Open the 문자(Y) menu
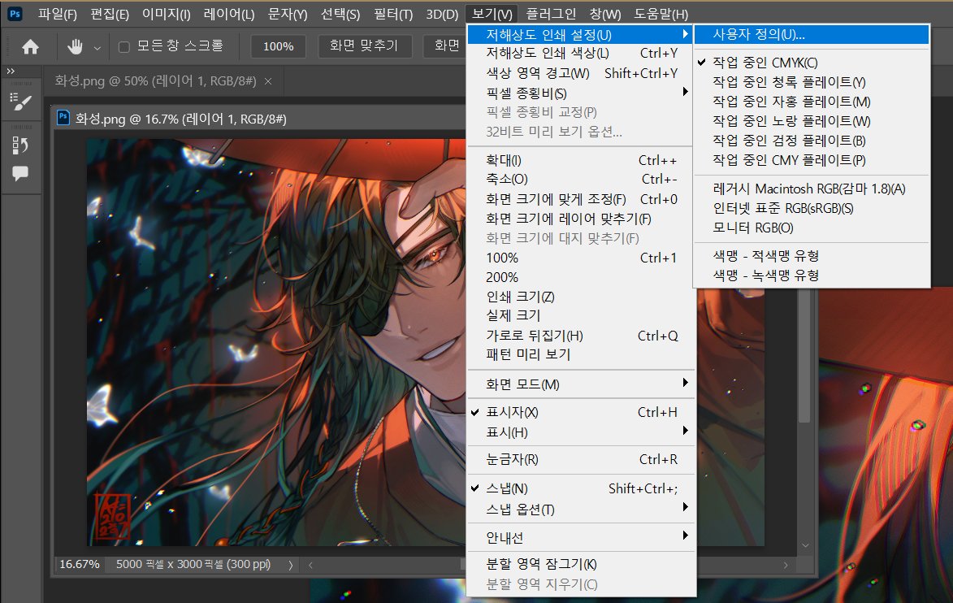 (288, 14)
